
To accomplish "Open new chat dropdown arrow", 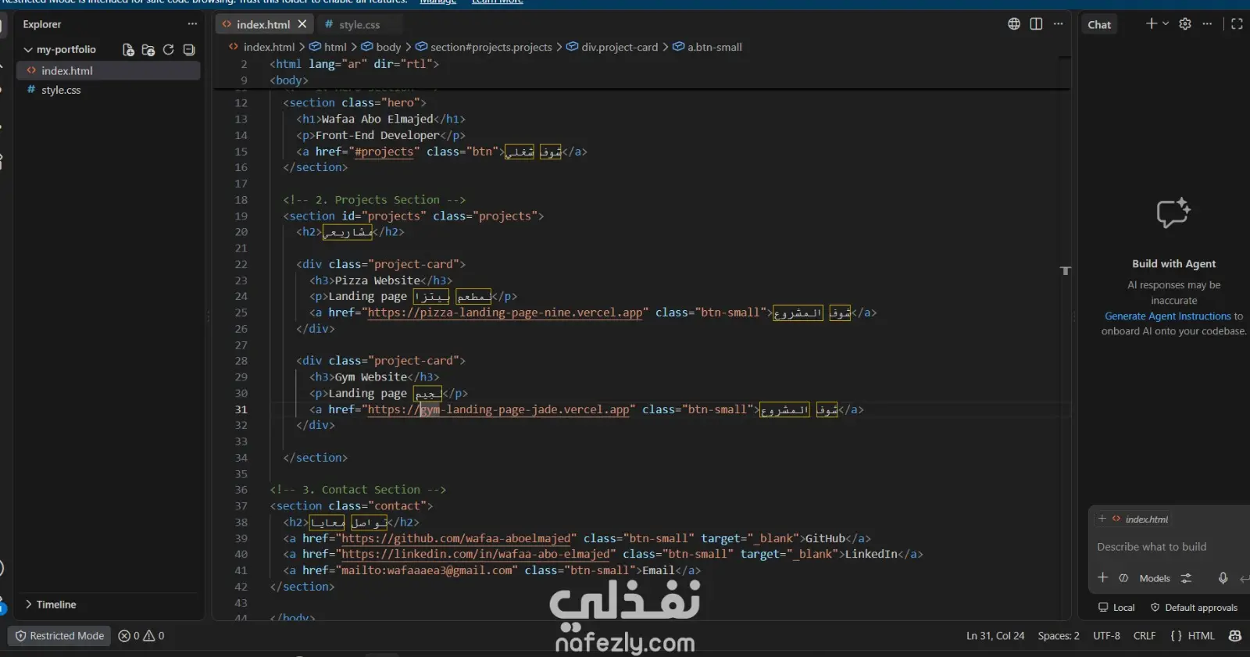I will tap(1166, 23).
